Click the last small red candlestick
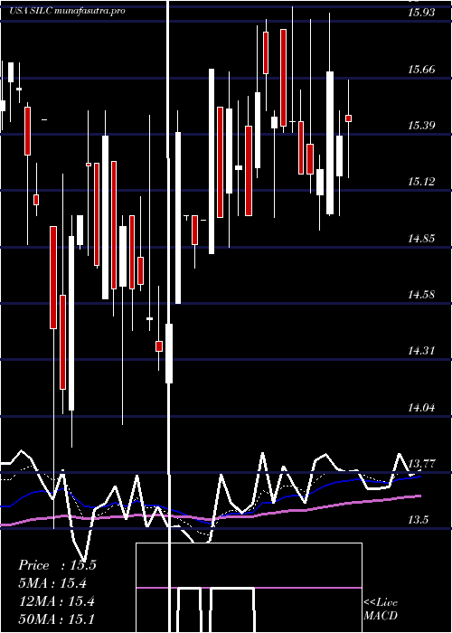 (x=348, y=118)
